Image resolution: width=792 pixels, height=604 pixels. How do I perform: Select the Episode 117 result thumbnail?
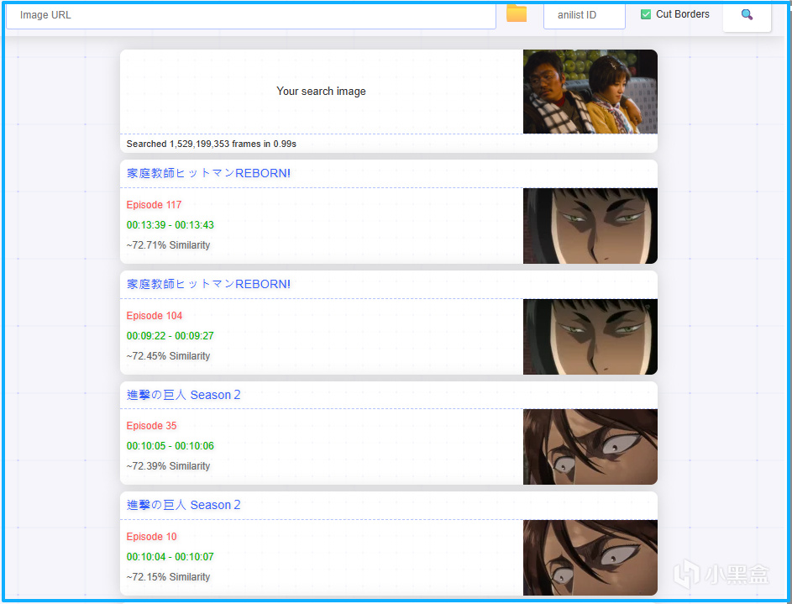[x=590, y=226]
